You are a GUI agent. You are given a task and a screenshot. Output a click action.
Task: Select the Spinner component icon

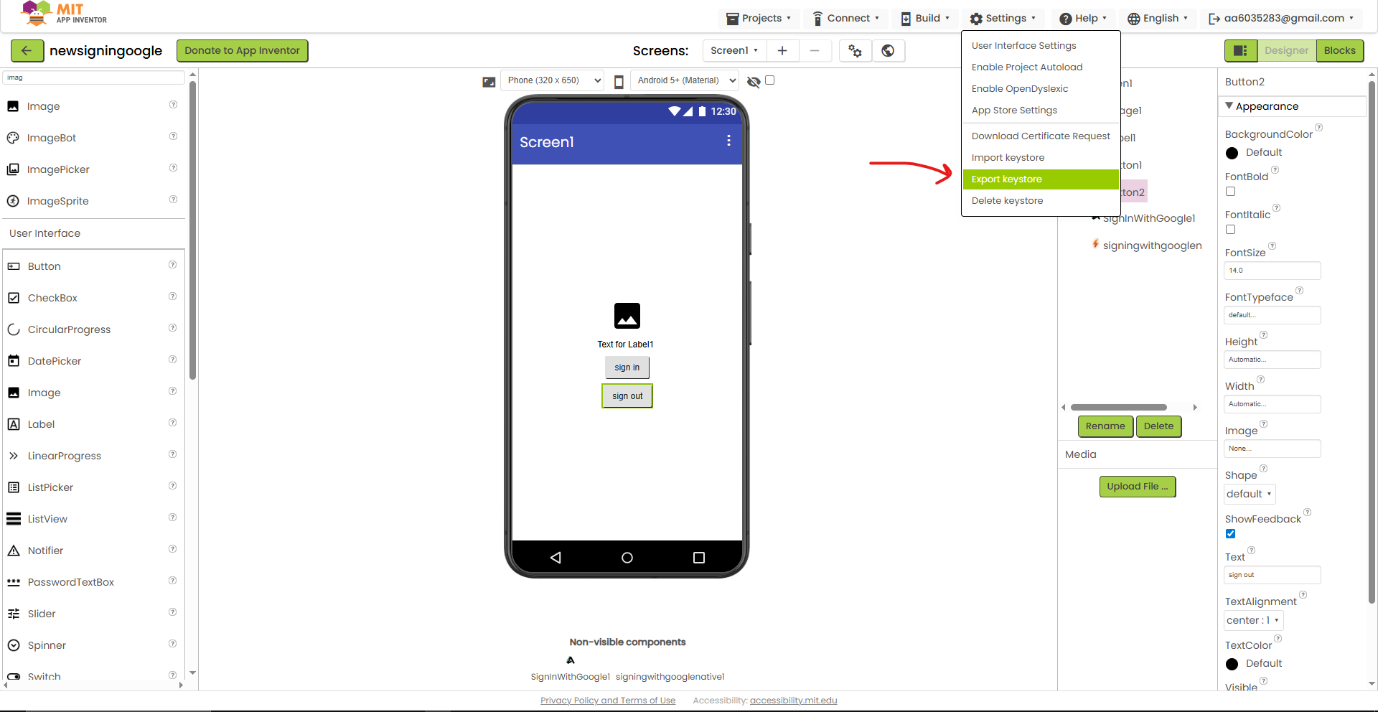[14, 645]
